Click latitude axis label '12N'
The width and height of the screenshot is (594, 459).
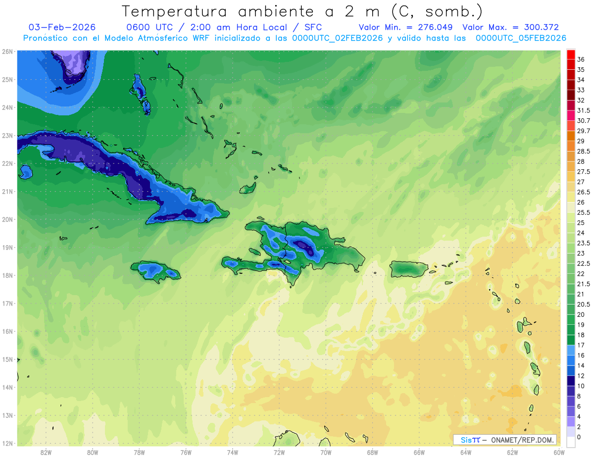(7, 443)
